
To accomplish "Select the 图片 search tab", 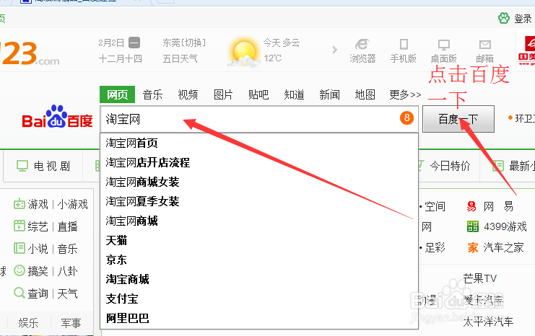I will point(223,94).
